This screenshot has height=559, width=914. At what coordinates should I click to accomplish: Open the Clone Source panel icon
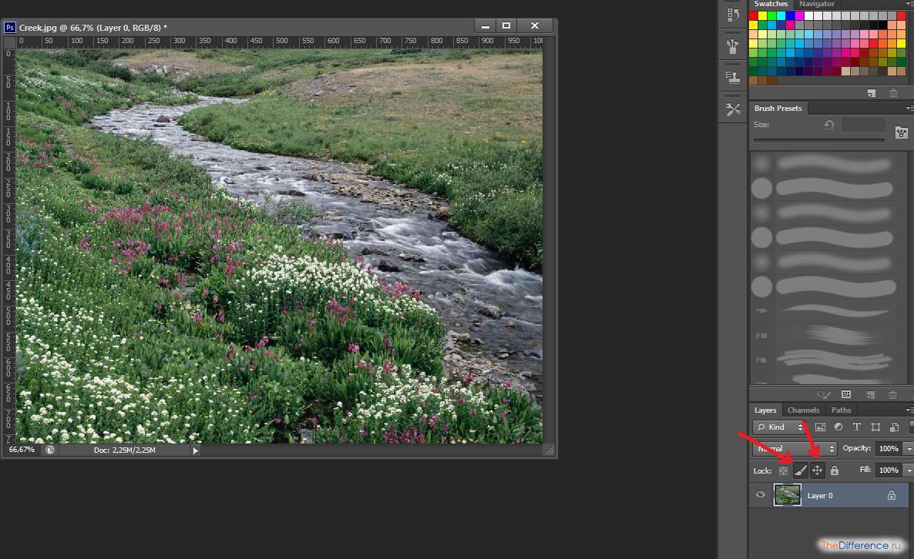point(733,77)
